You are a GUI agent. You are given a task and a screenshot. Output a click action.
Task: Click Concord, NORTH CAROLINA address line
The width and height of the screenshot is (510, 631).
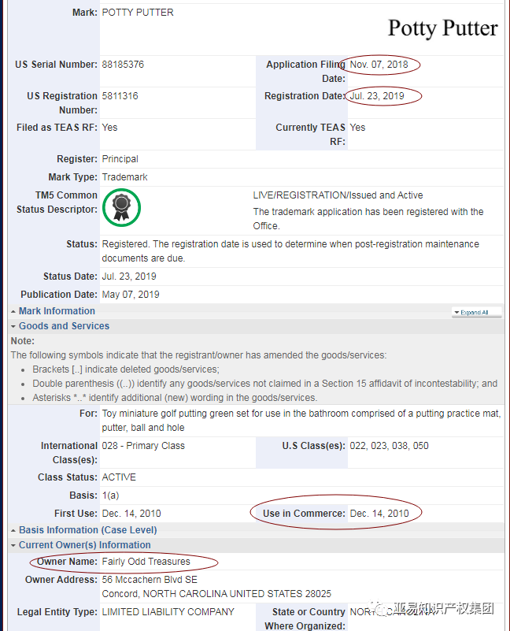[x=216, y=594]
